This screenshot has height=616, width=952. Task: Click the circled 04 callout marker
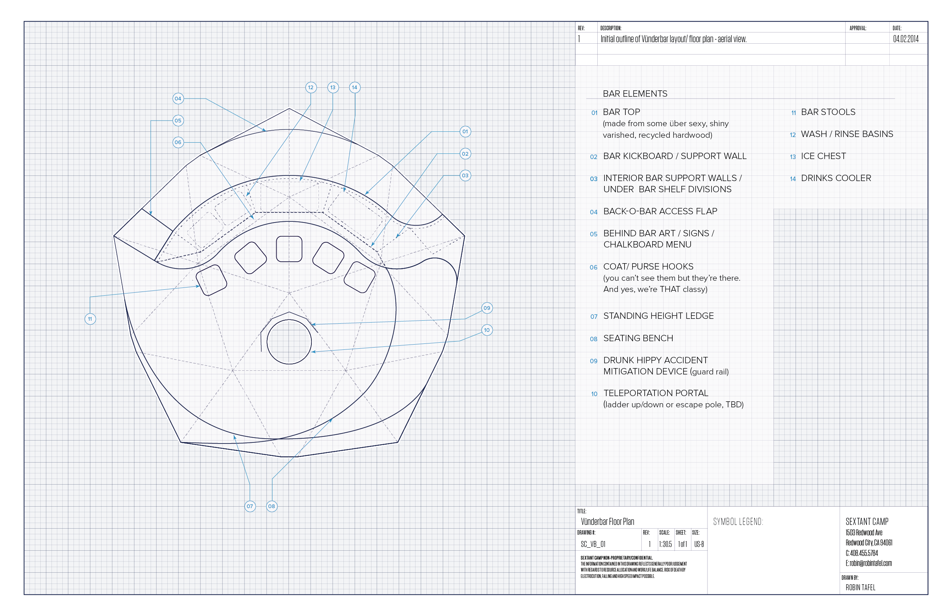(178, 99)
